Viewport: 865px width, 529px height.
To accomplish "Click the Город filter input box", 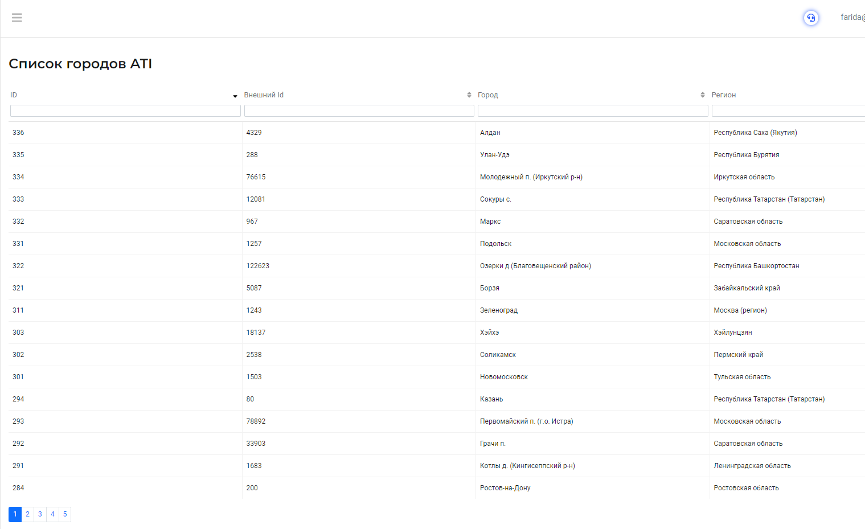I will click(592, 111).
